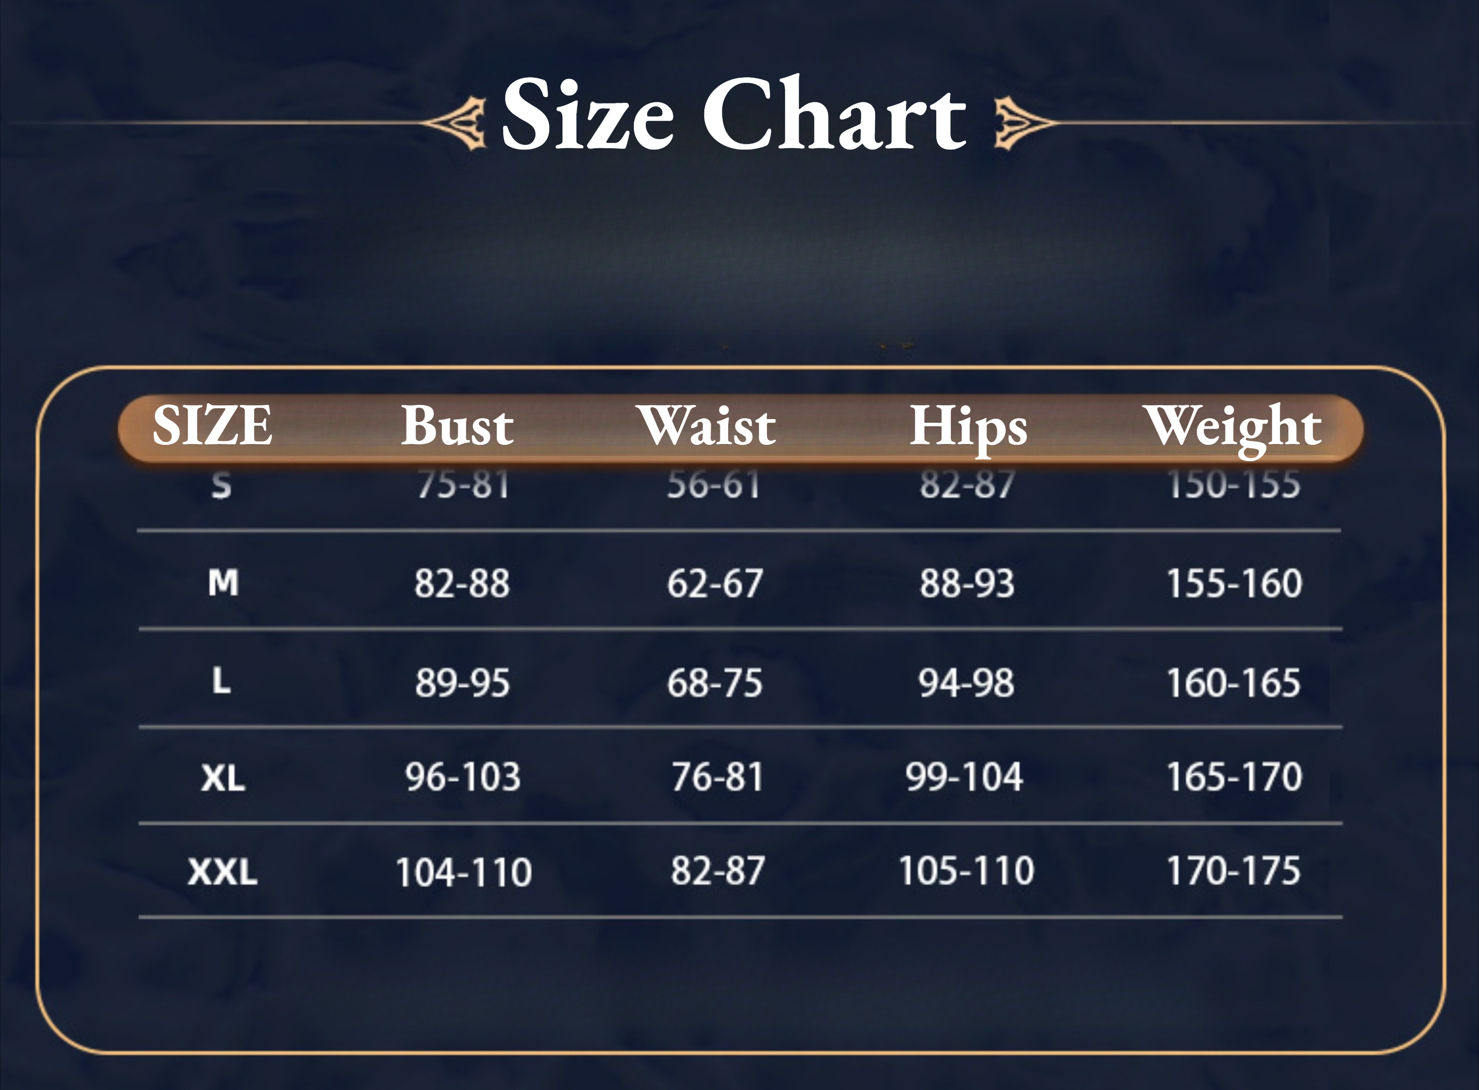Image resolution: width=1479 pixels, height=1090 pixels.
Task: Click the 94-98 hips value
Action: 966,683
